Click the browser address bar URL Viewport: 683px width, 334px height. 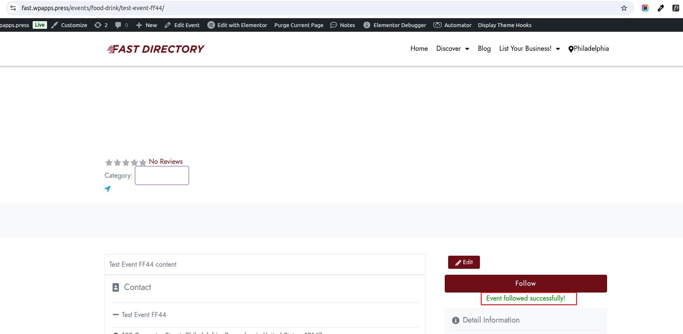[x=93, y=8]
